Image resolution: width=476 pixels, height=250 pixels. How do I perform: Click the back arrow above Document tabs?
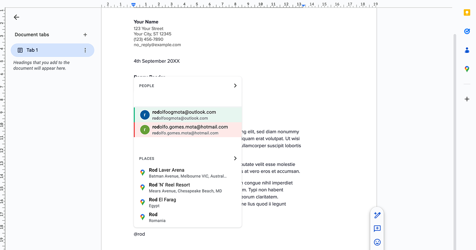coord(16,17)
